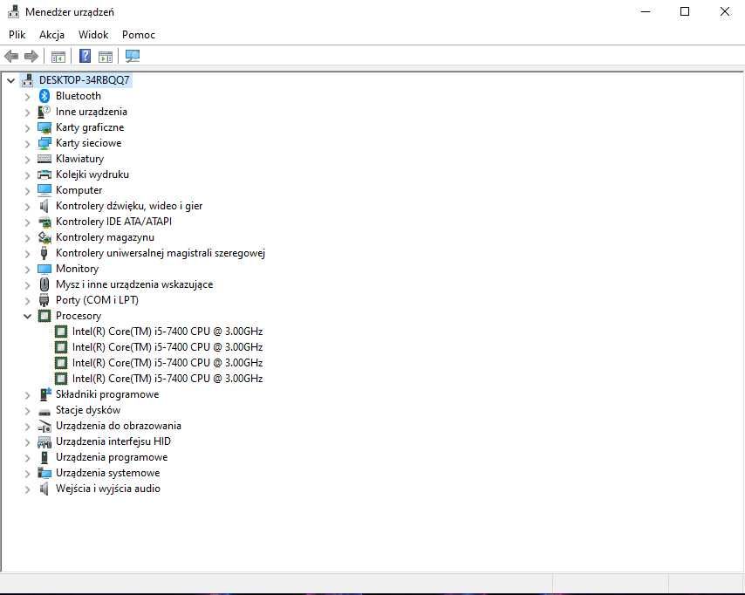Select Kontrolery magazynu row label

105,237
